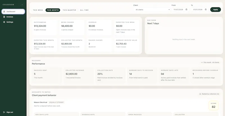Switch to This Quarter range

69,10
